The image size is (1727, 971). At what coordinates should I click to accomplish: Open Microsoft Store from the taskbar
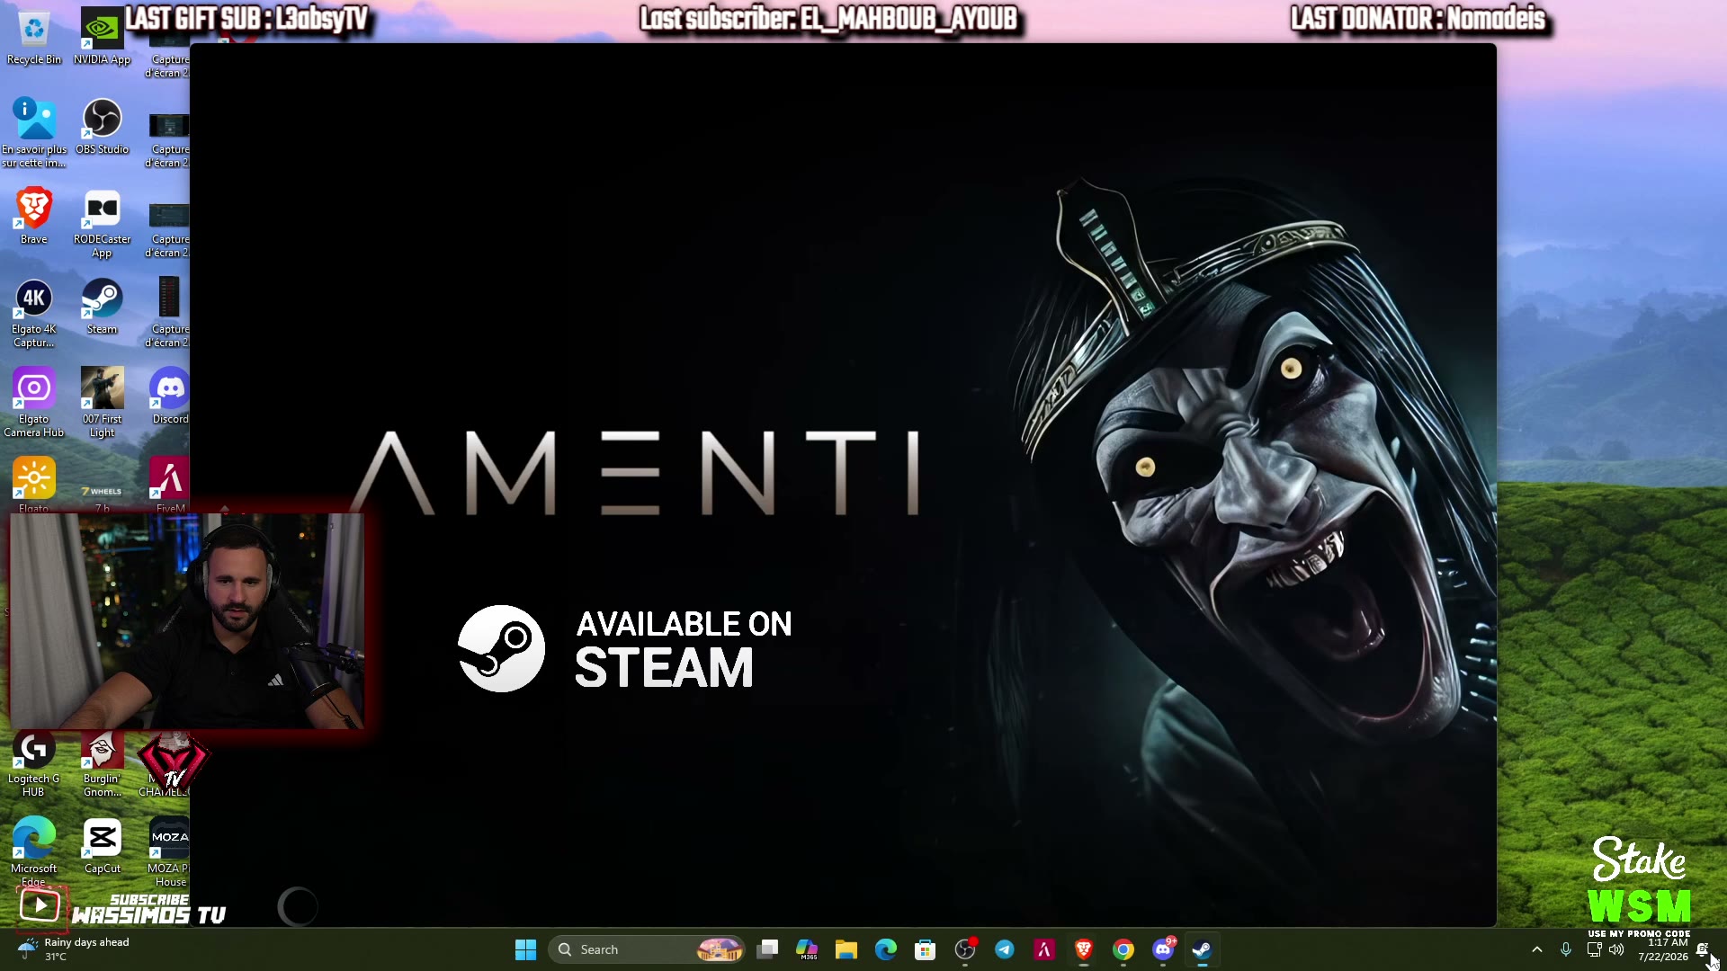(926, 949)
